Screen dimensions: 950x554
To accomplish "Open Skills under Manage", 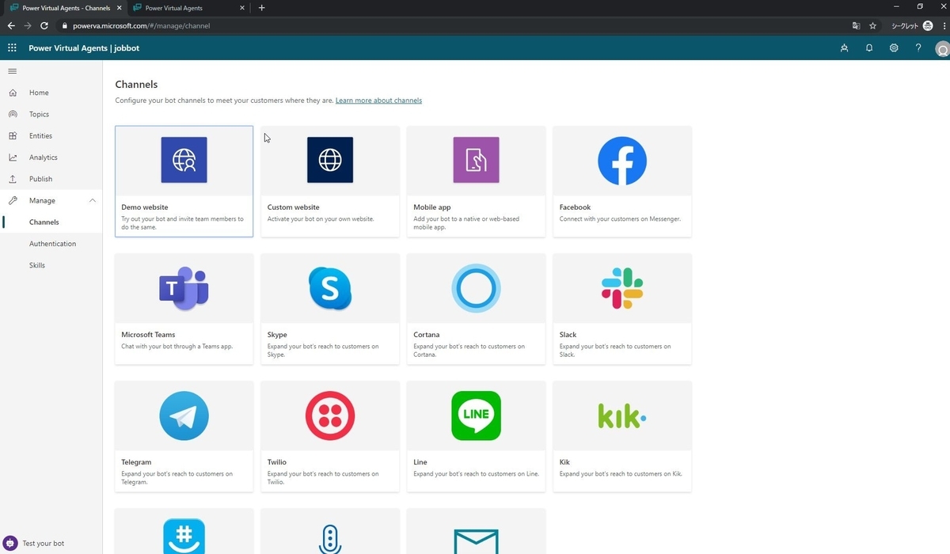I will coord(37,265).
